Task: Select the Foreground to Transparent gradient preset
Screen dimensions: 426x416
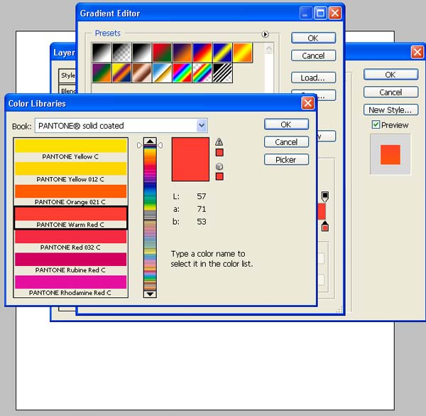Action: click(121, 53)
